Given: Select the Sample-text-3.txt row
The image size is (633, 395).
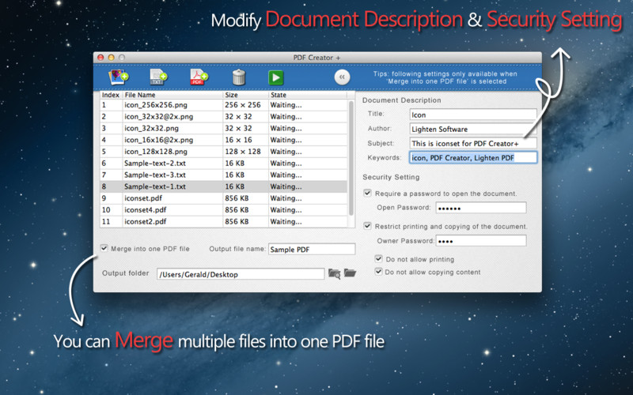Looking at the screenshot, I should (223, 175).
